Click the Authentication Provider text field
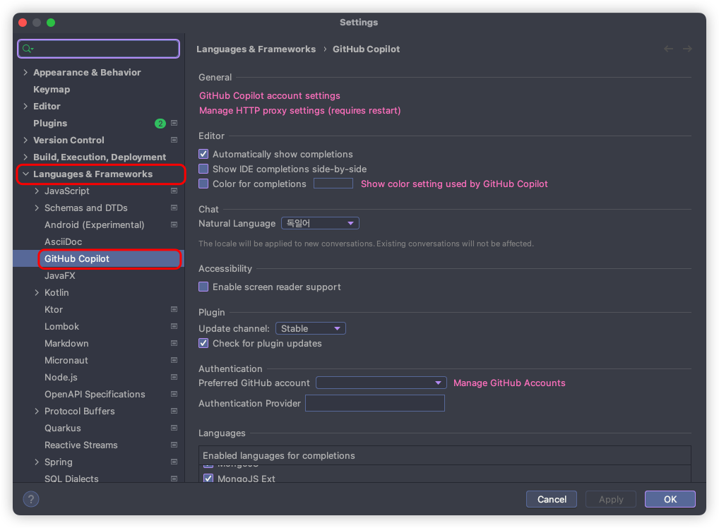 click(375, 403)
